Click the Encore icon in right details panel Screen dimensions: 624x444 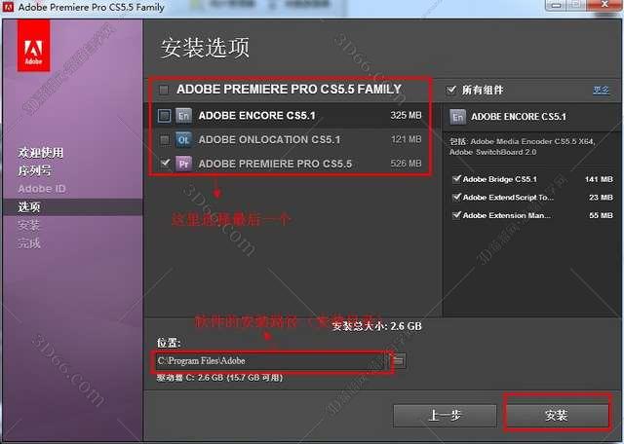point(457,117)
